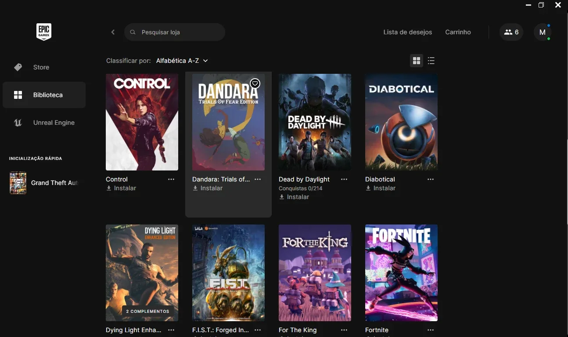Viewport: 568px width, 337px height.
Task: Open the Dead by Daylight cover art
Action: 315,122
